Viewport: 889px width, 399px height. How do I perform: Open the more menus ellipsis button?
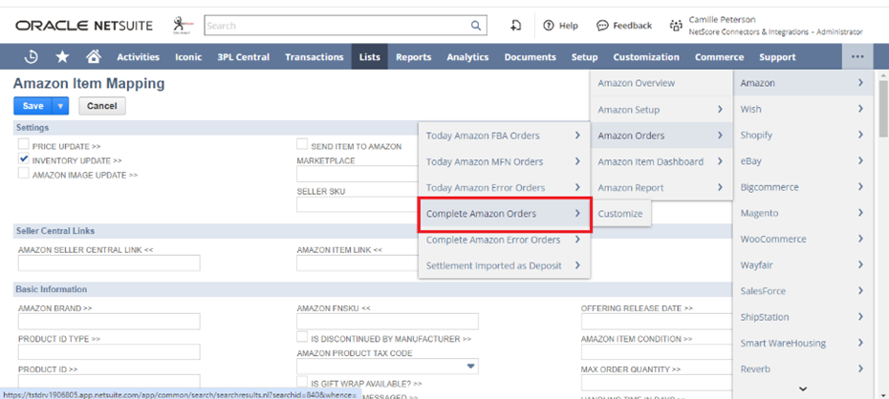click(x=857, y=56)
